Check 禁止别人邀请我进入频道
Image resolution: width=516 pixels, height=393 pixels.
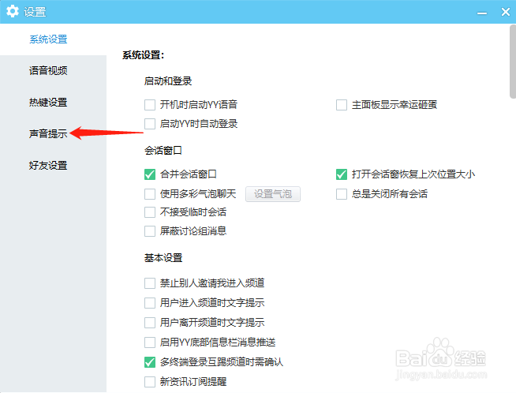coord(150,283)
